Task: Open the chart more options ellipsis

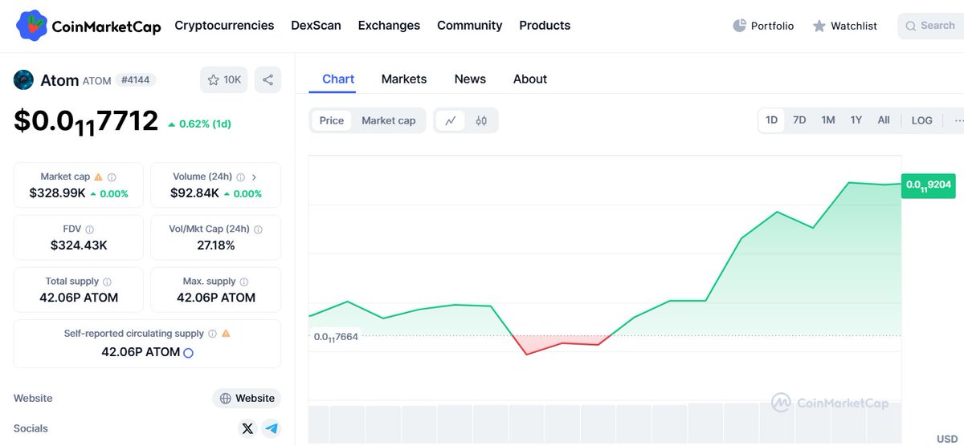Action: (x=958, y=120)
